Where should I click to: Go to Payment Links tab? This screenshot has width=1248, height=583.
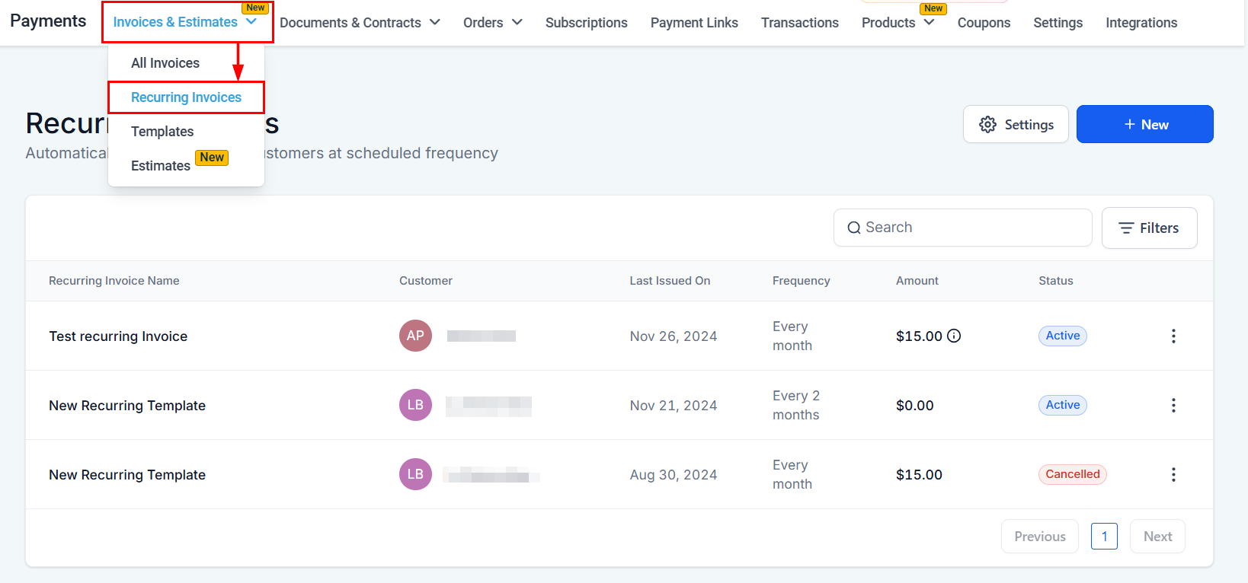coord(694,23)
